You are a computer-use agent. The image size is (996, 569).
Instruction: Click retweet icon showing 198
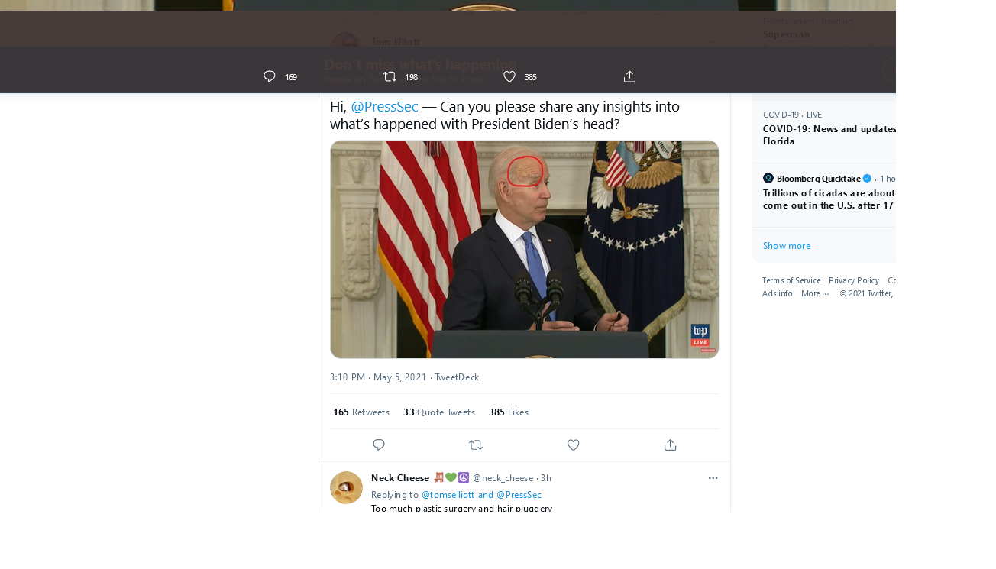[390, 76]
